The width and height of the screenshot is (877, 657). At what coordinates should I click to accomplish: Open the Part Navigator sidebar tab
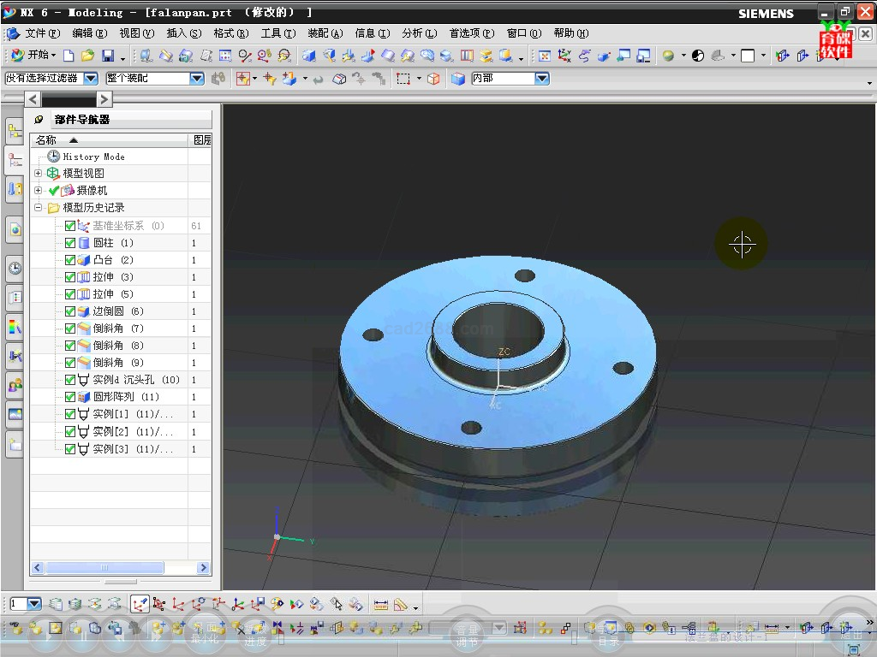[x=15, y=159]
